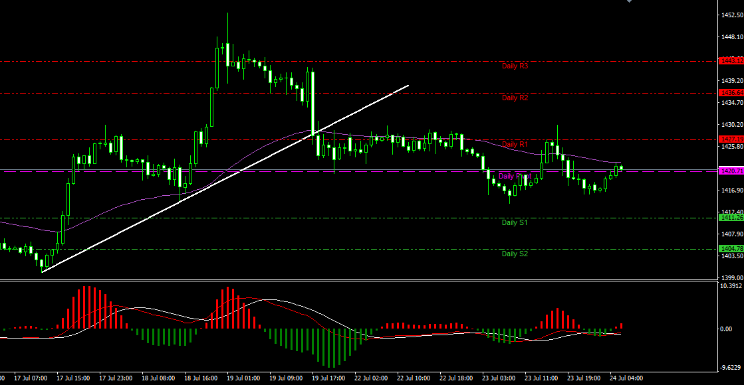Click the 1403.50 price scale value
The width and height of the screenshot is (744, 385).
click(732, 256)
